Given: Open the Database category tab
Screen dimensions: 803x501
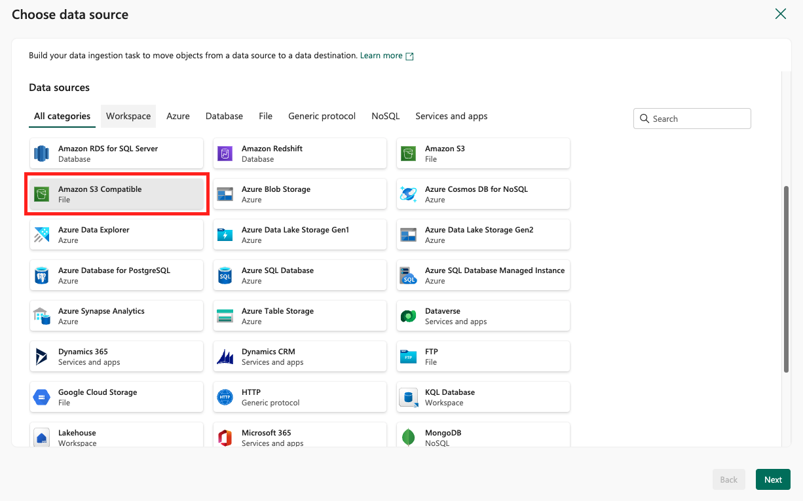Looking at the screenshot, I should [x=224, y=116].
